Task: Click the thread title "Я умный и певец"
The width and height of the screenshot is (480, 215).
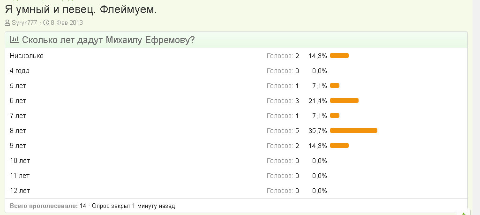Action: click(81, 9)
